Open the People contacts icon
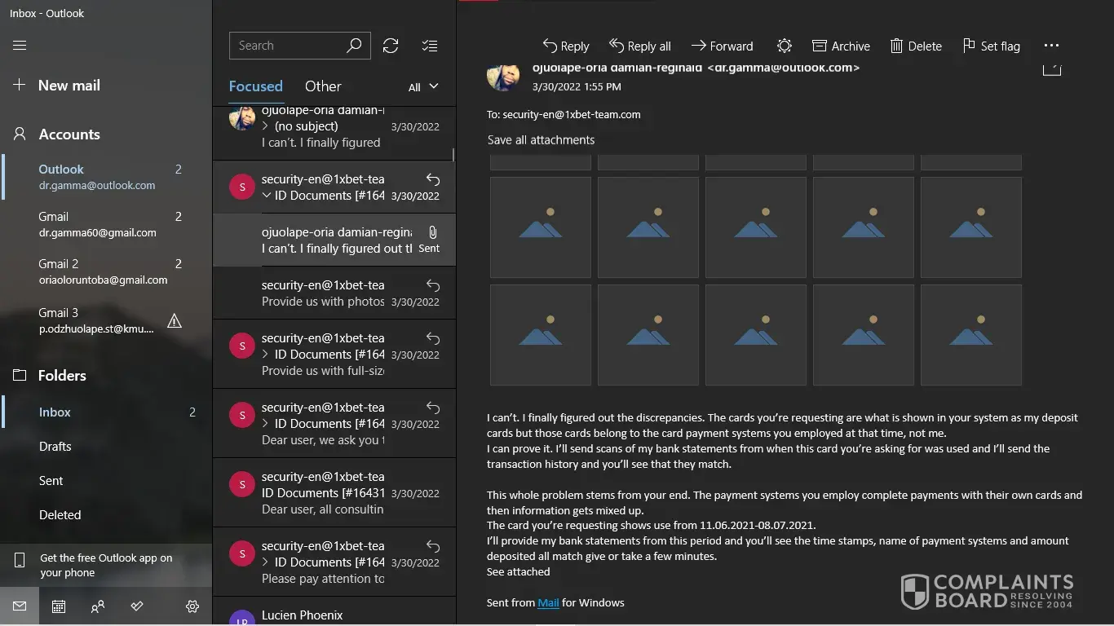Screen dimensions: 1114x626 click(98, 606)
